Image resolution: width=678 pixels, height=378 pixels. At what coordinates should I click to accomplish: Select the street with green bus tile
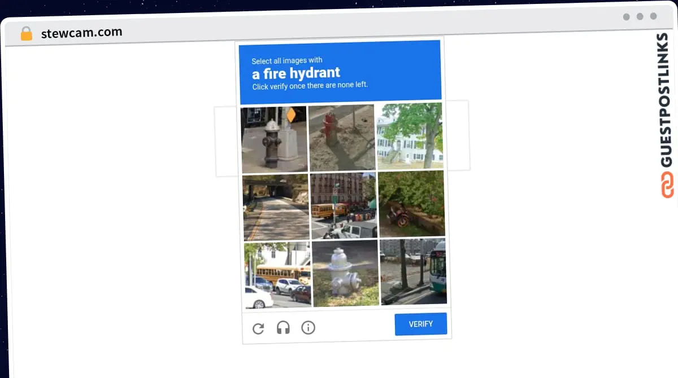(x=413, y=272)
